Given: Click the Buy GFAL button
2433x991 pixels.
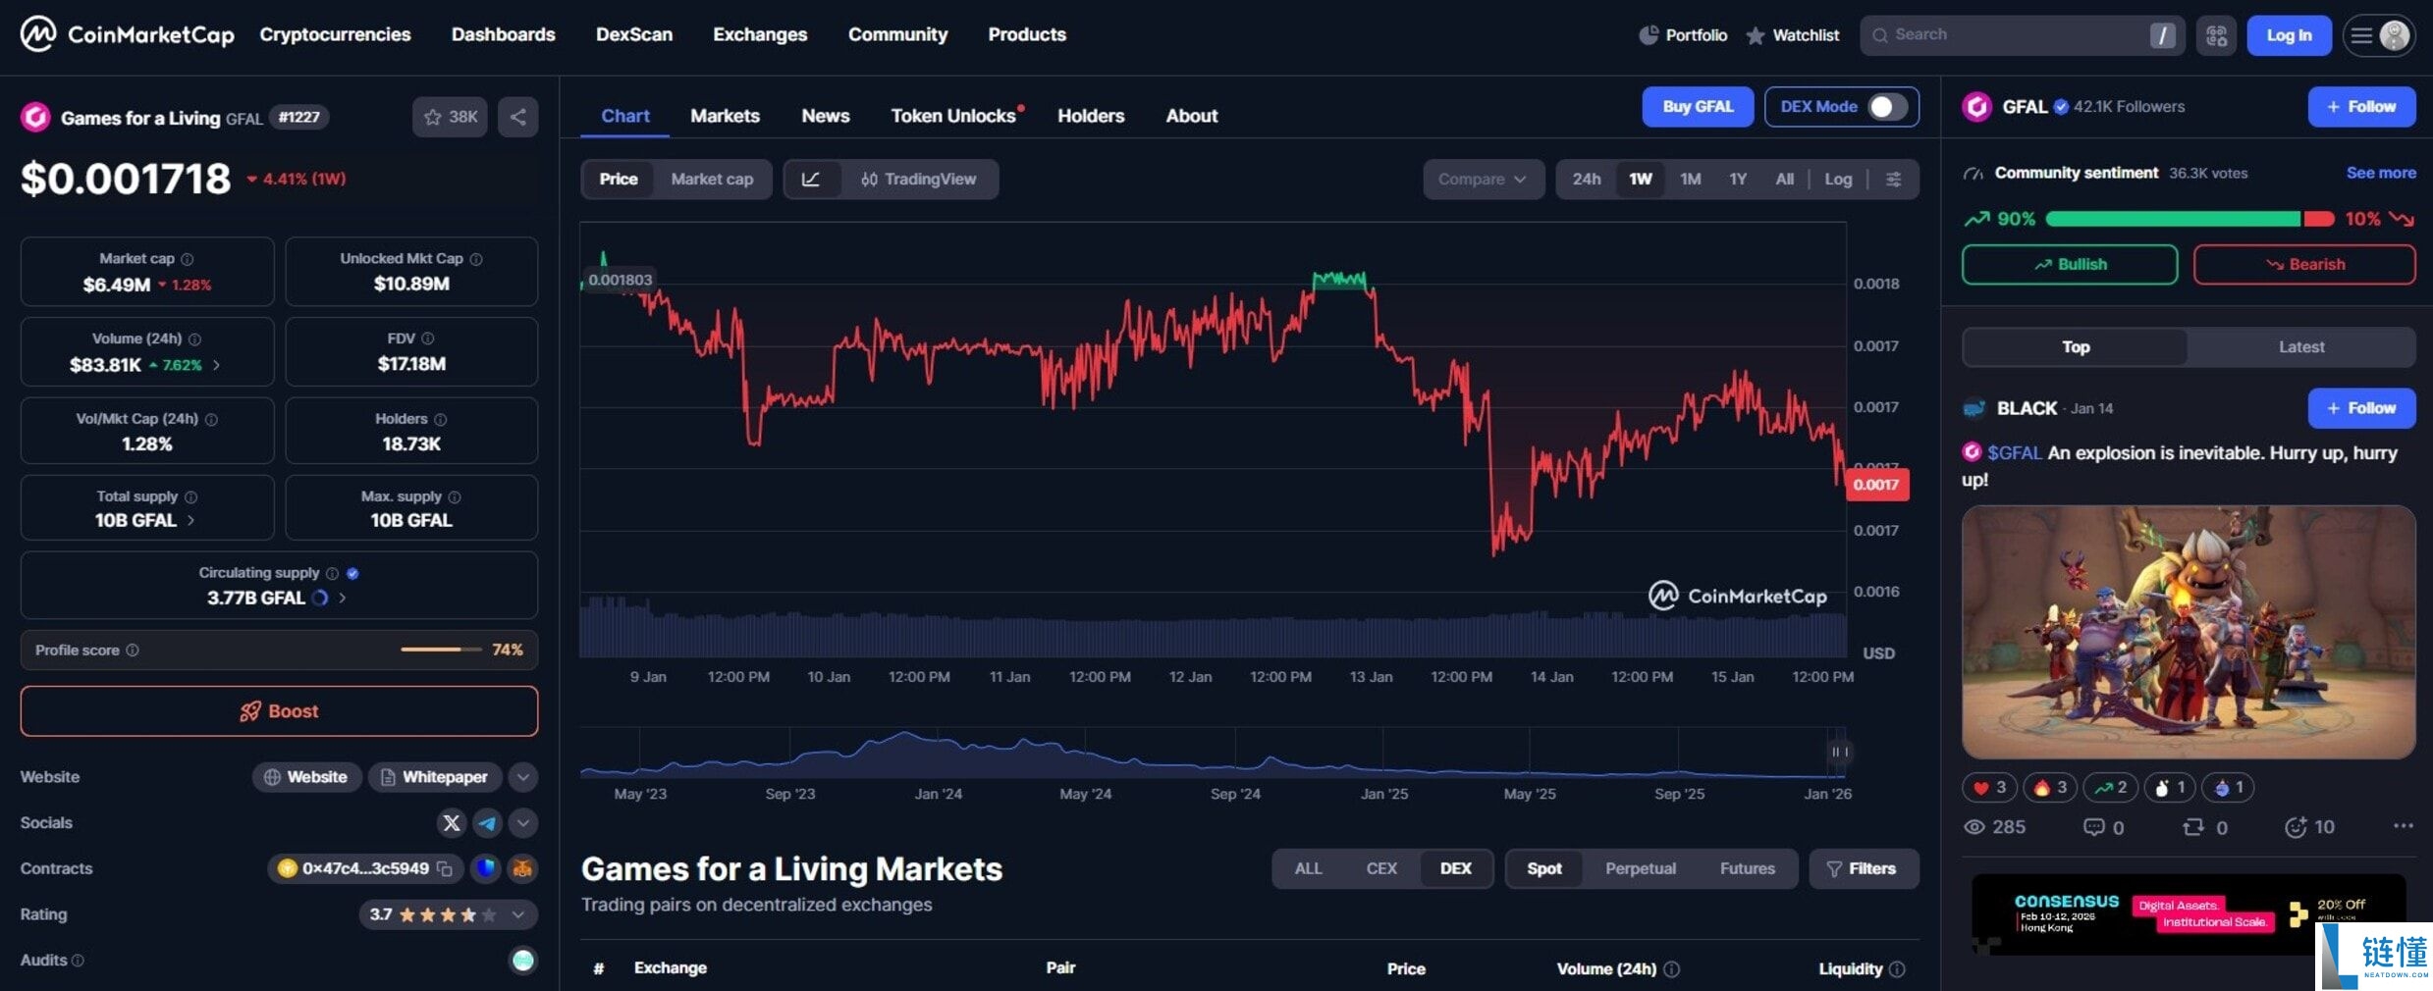Looking at the screenshot, I should tap(1698, 107).
